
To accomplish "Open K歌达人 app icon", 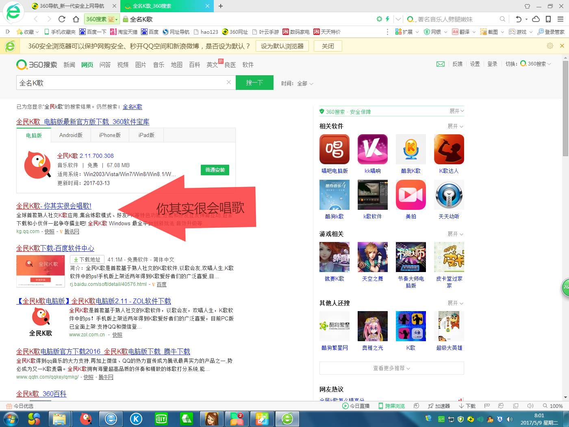I will point(449,149).
